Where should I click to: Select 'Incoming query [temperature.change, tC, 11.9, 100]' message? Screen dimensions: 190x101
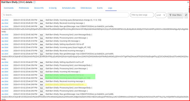73,20
